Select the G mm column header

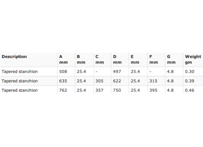click(x=171, y=59)
